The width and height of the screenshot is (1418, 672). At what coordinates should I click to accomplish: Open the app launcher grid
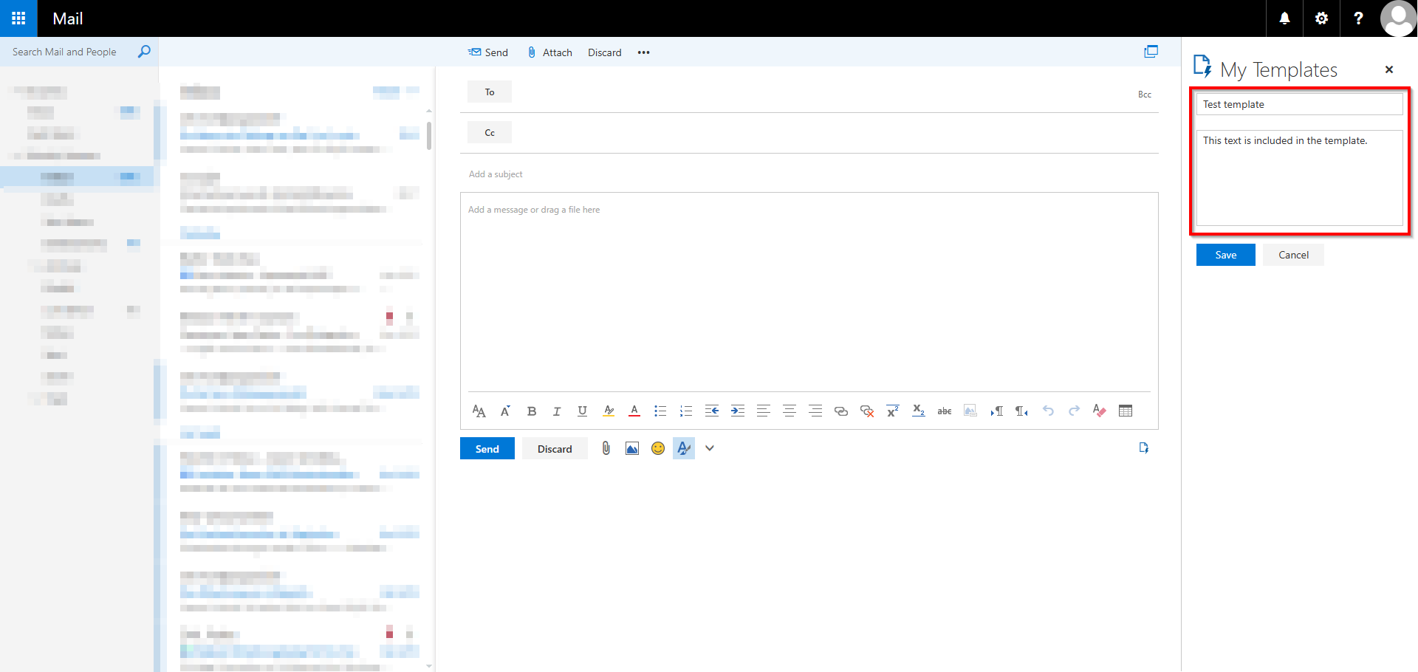pyautogui.click(x=18, y=18)
